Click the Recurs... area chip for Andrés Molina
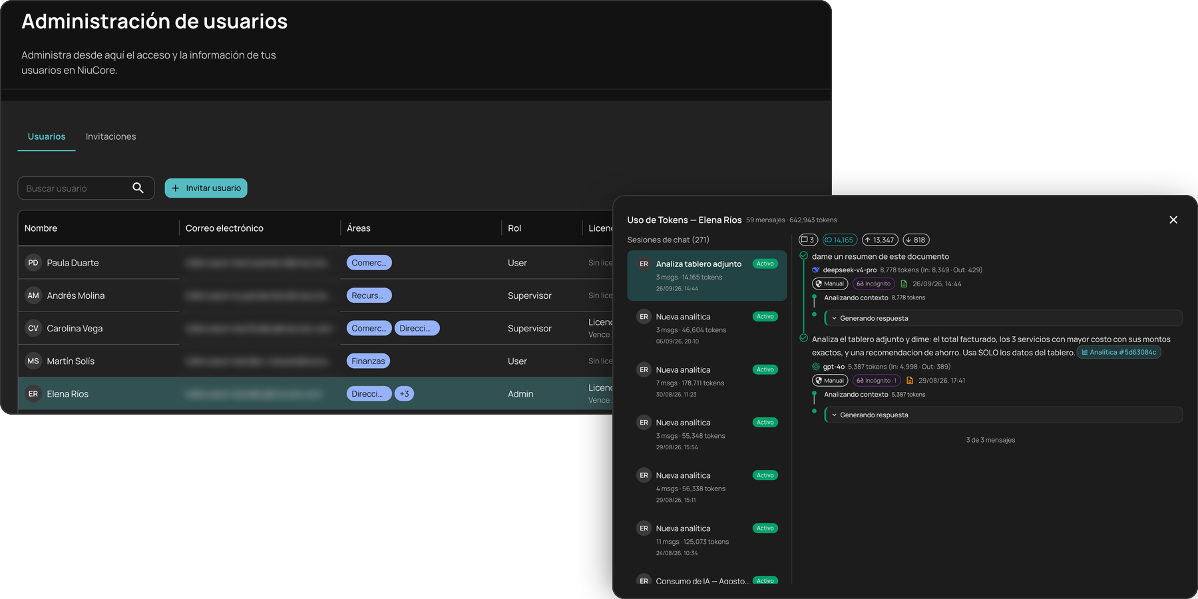Image resolution: width=1198 pixels, height=599 pixels. point(369,296)
